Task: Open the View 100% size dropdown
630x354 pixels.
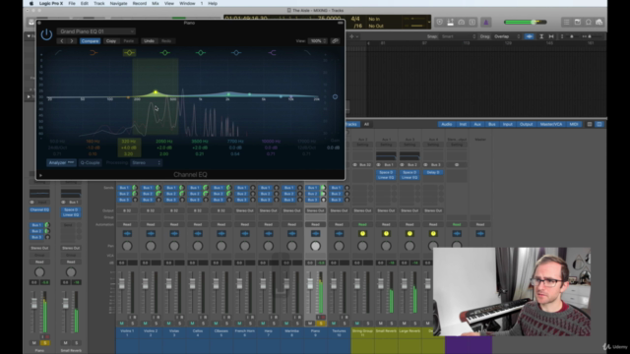Action: pos(317,41)
